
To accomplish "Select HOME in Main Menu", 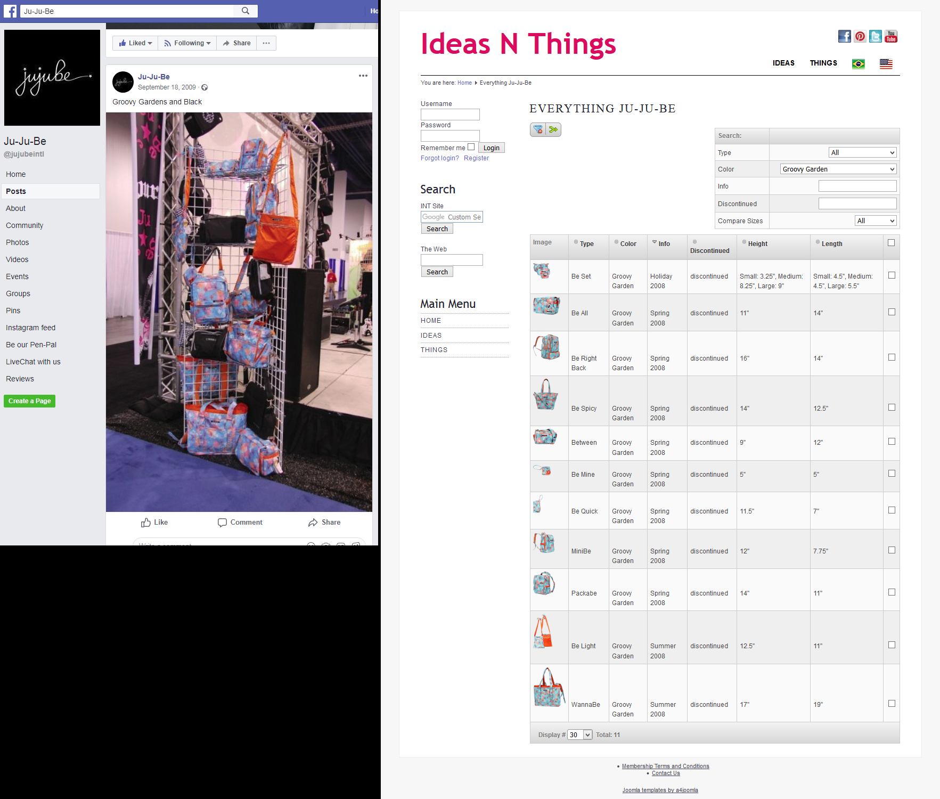I will pyautogui.click(x=431, y=321).
